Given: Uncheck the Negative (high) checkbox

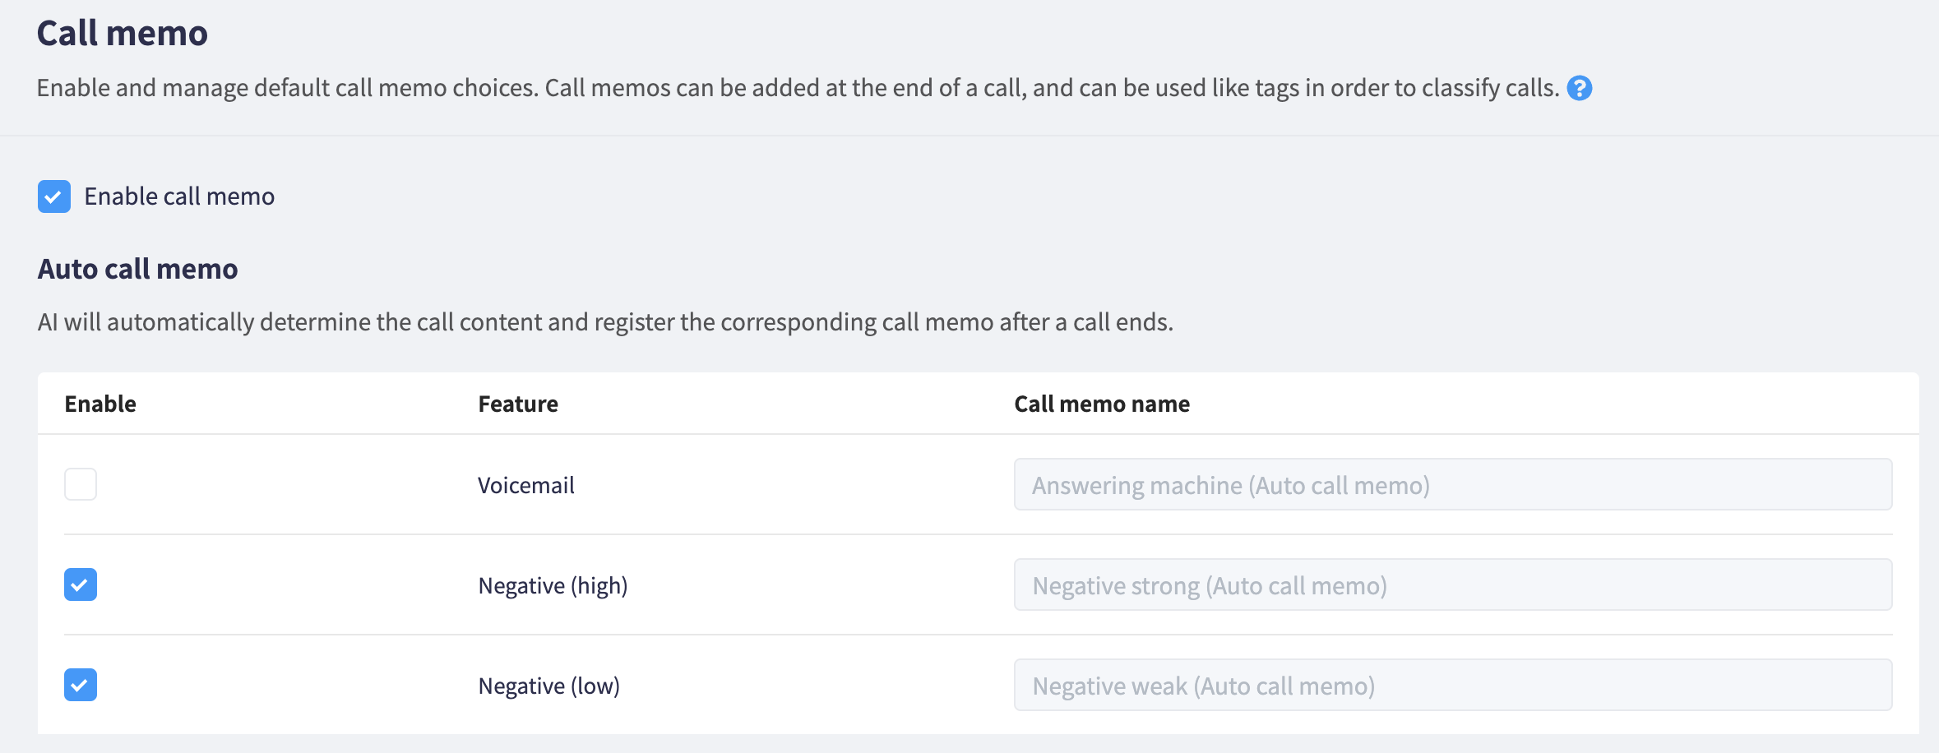Looking at the screenshot, I should [81, 584].
